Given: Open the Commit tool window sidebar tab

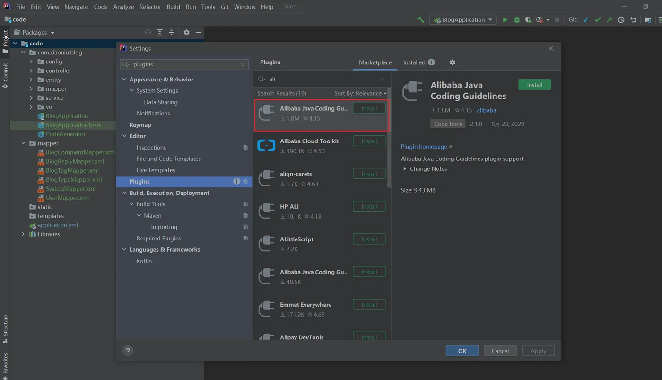Looking at the screenshot, I should point(5,76).
